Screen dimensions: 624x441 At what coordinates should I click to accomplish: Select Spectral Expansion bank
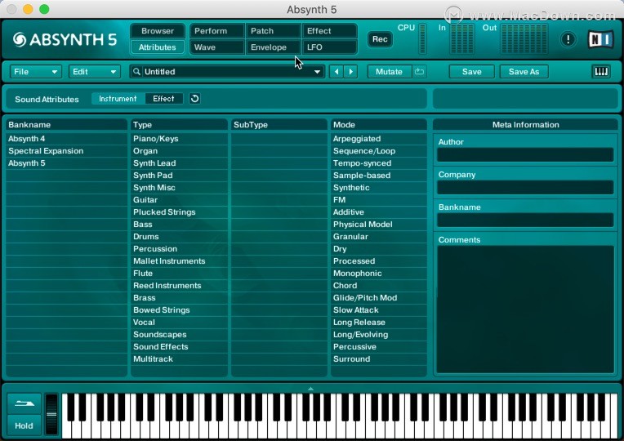66,151
